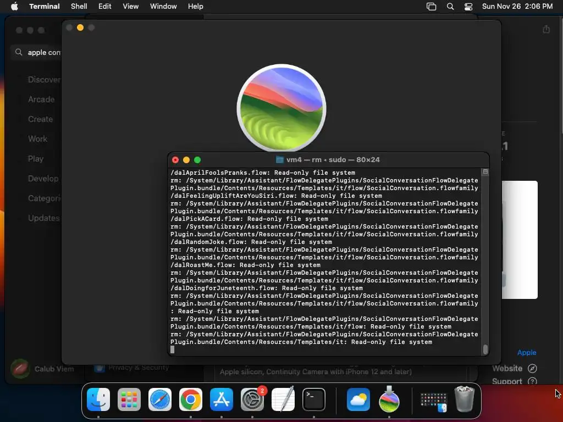Open the View menu

131,7
